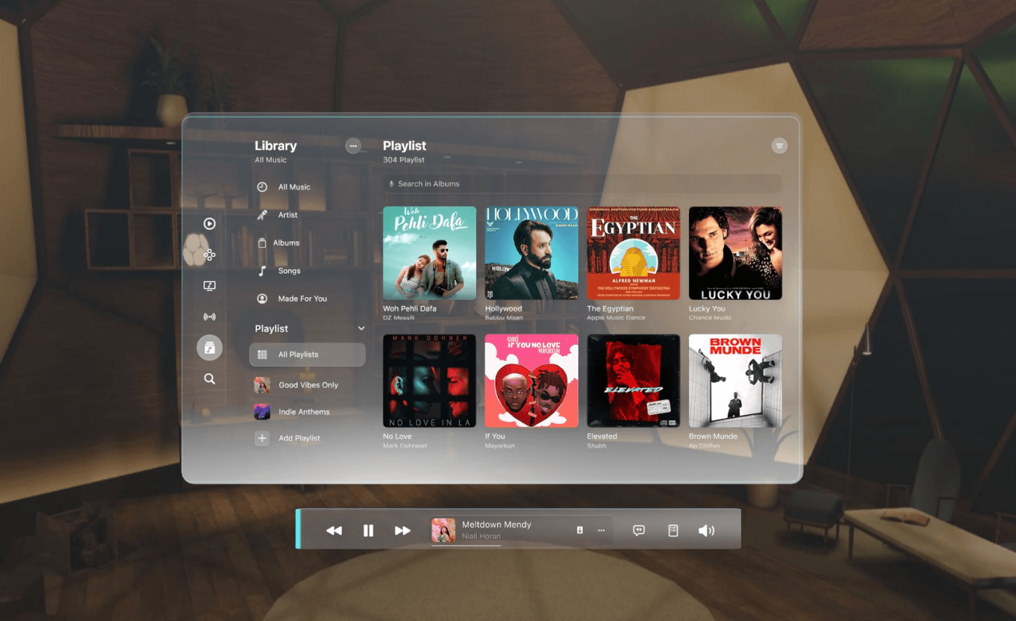
Task: Skip to next track with the forward button
Action: point(402,530)
